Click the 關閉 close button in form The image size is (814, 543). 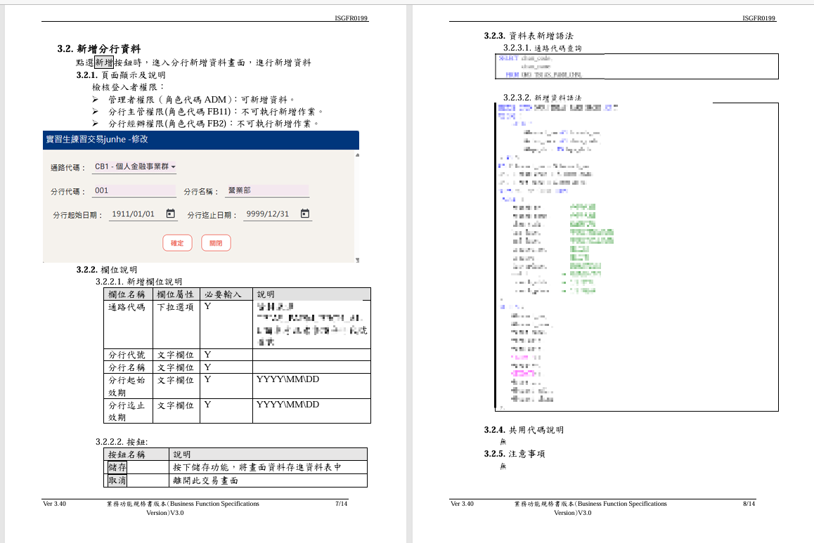click(216, 243)
